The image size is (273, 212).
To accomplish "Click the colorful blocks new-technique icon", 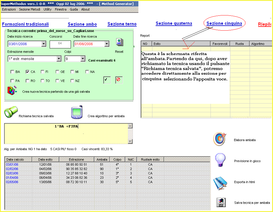I will coord(12,90).
